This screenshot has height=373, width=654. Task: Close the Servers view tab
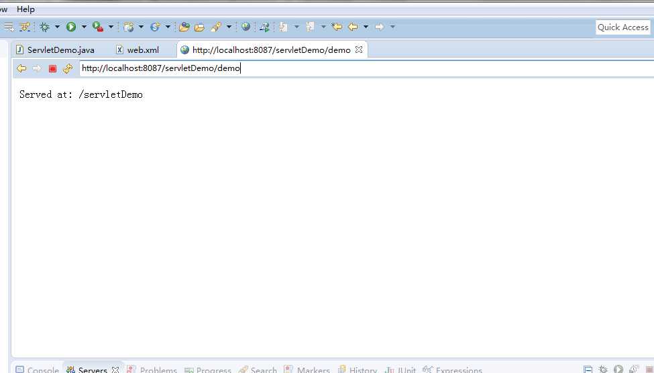click(115, 369)
